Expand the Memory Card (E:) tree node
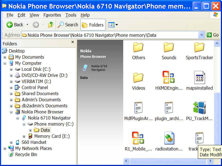The width and height of the screenshot is (222, 166). pyautogui.click(x=24, y=136)
